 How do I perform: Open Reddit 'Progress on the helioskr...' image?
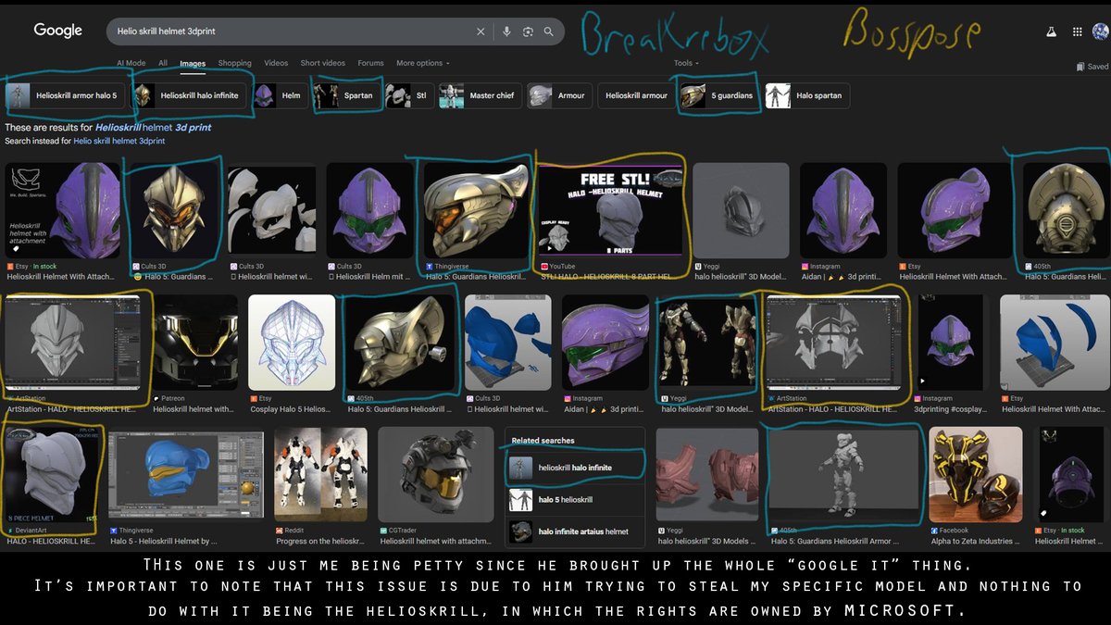(x=320, y=474)
